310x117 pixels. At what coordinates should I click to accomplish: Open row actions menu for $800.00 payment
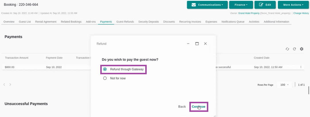301,67
